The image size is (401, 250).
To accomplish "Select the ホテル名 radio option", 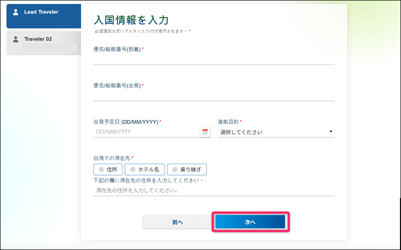I will click(x=144, y=169).
